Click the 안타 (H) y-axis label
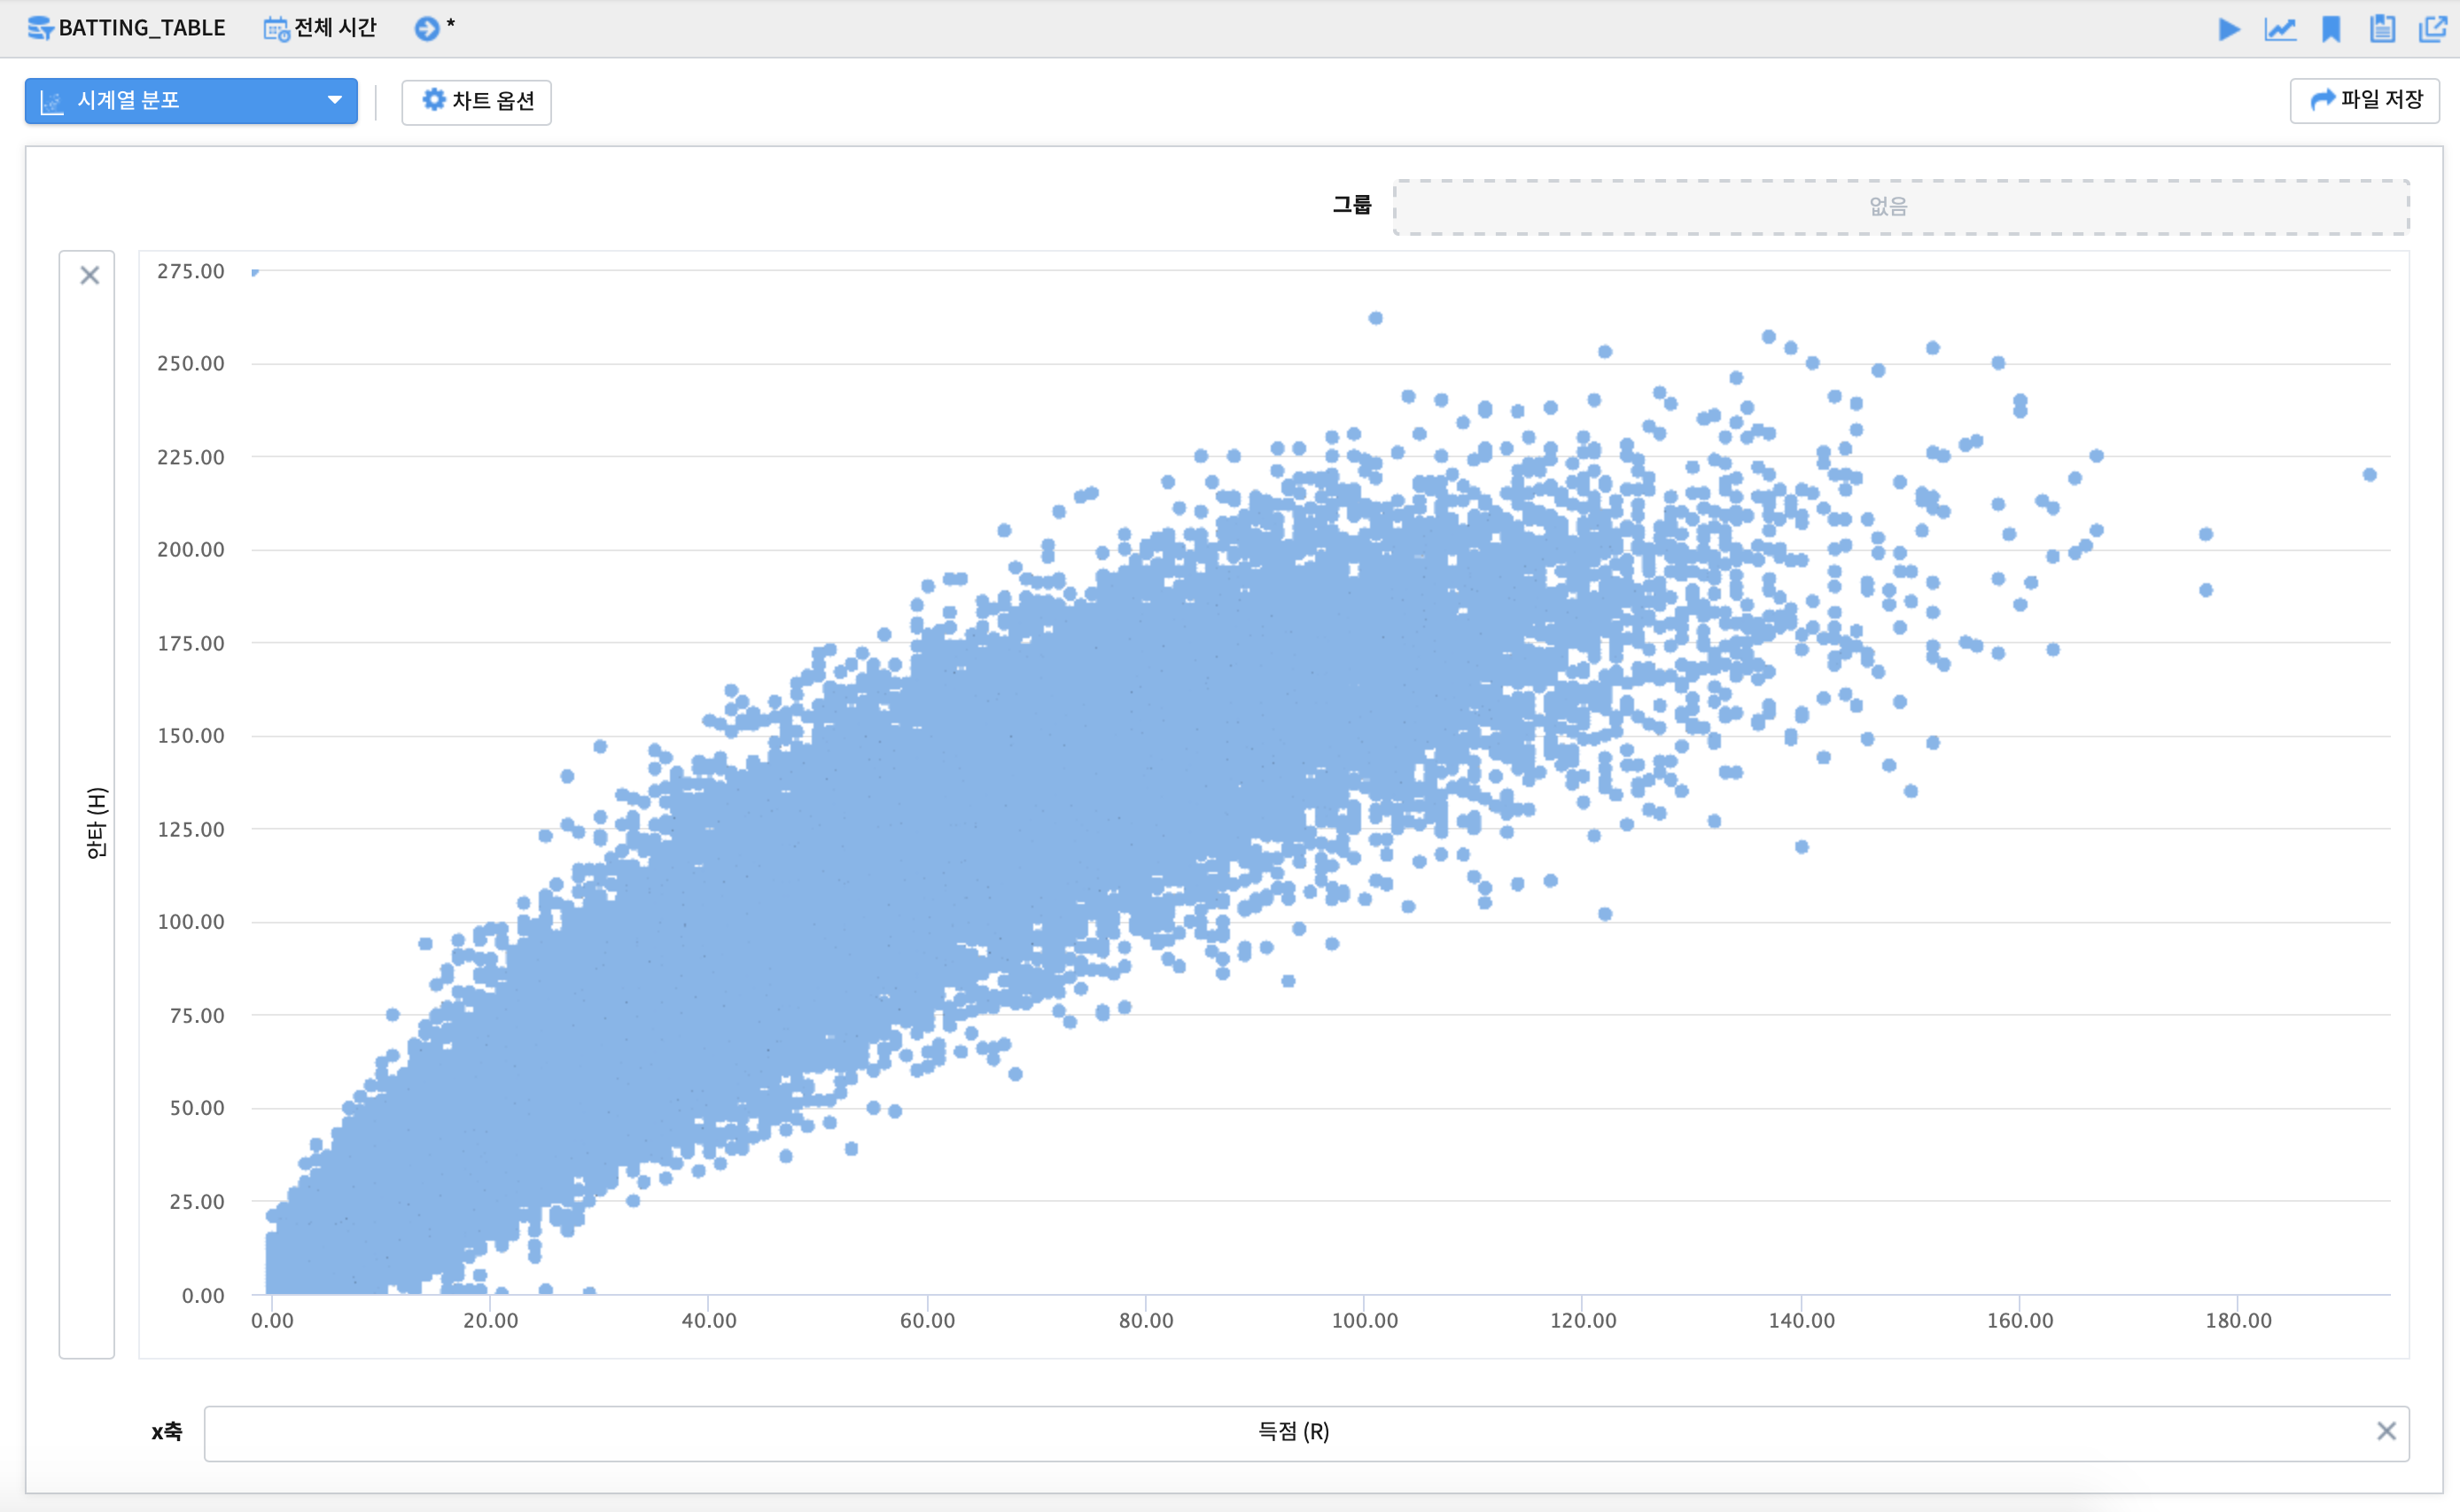Screen dimensions: 2460x1512 pos(96,823)
